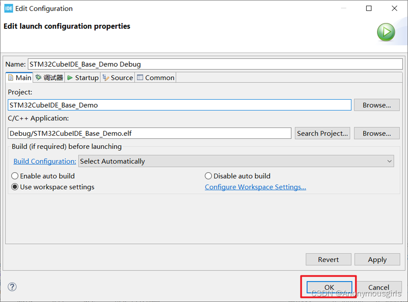Click the green run arrow icon

pos(386,32)
